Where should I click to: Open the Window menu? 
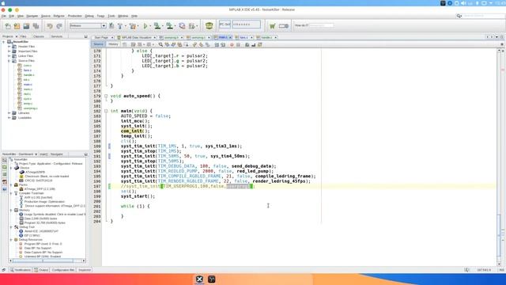(123, 16)
